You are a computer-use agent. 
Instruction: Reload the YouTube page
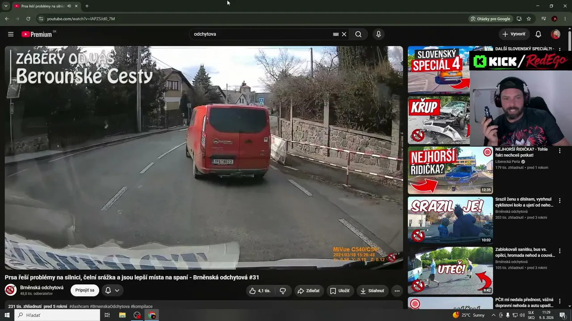tap(28, 19)
